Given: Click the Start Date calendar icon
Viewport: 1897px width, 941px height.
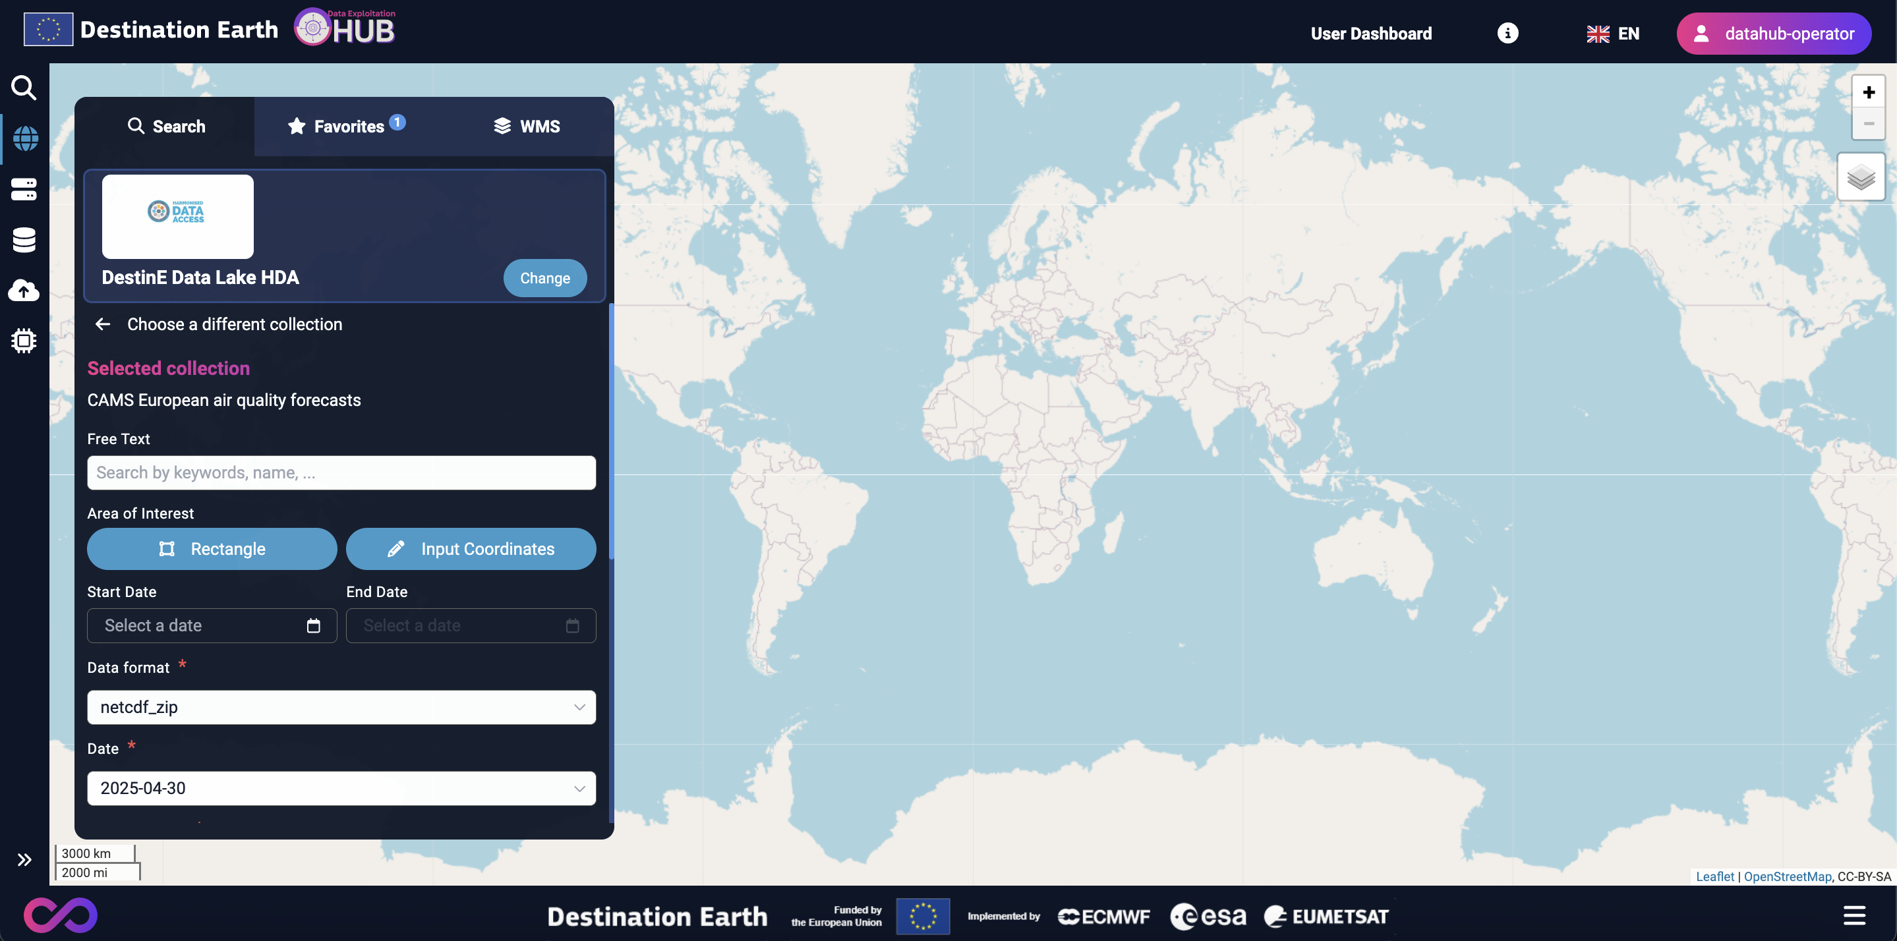Looking at the screenshot, I should (313, 625).
